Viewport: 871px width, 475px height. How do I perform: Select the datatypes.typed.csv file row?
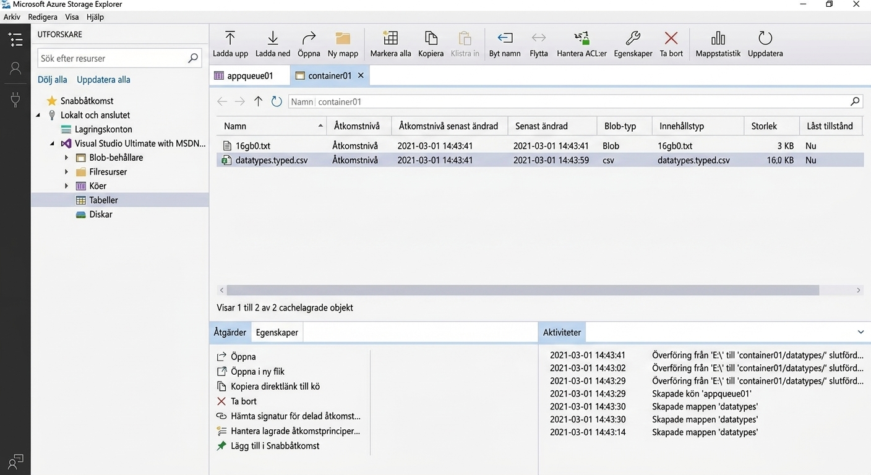540,160
